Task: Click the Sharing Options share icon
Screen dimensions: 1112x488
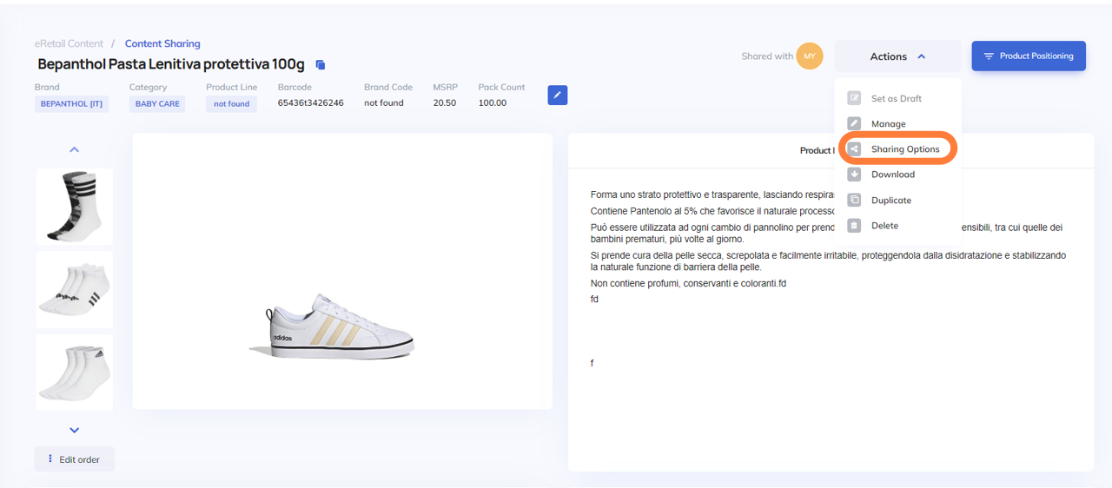Action: (x=854, y=149)
